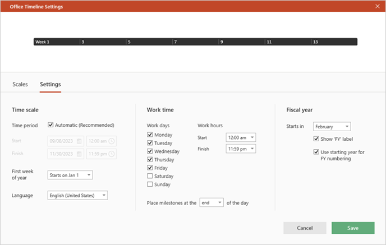
Task: Enable Sunday as a work day
Action: (150, 184)
